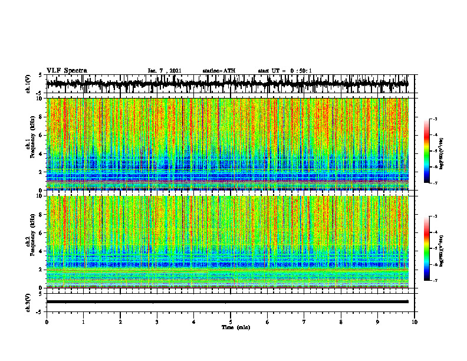Click the "2" tick on time axis

click(120, 322)
